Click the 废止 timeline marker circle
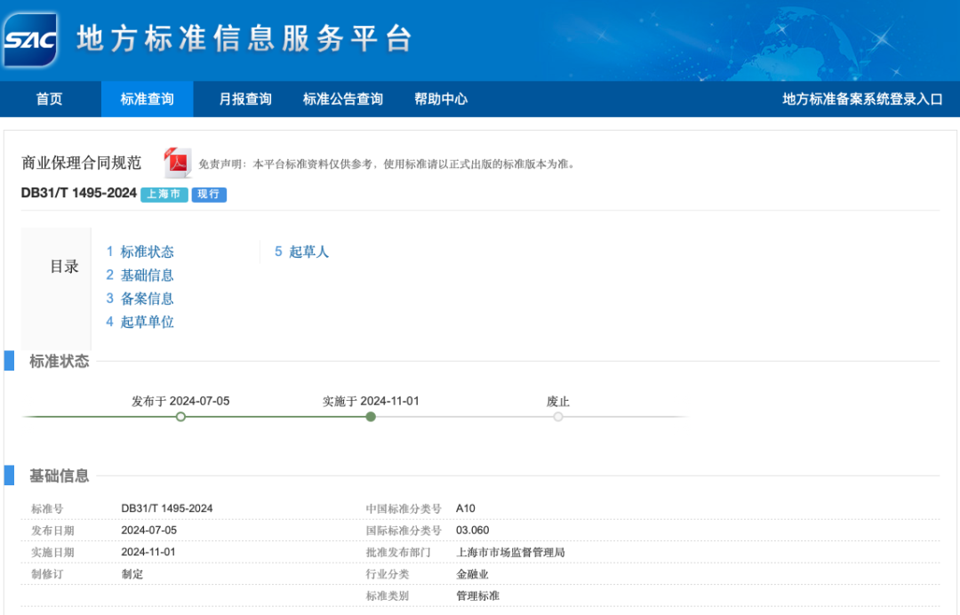 [x=558, y=416]
